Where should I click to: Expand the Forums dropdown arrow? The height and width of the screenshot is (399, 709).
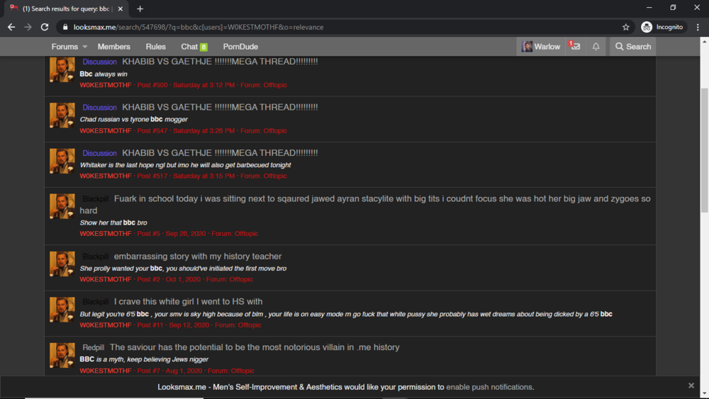[85, 47]
